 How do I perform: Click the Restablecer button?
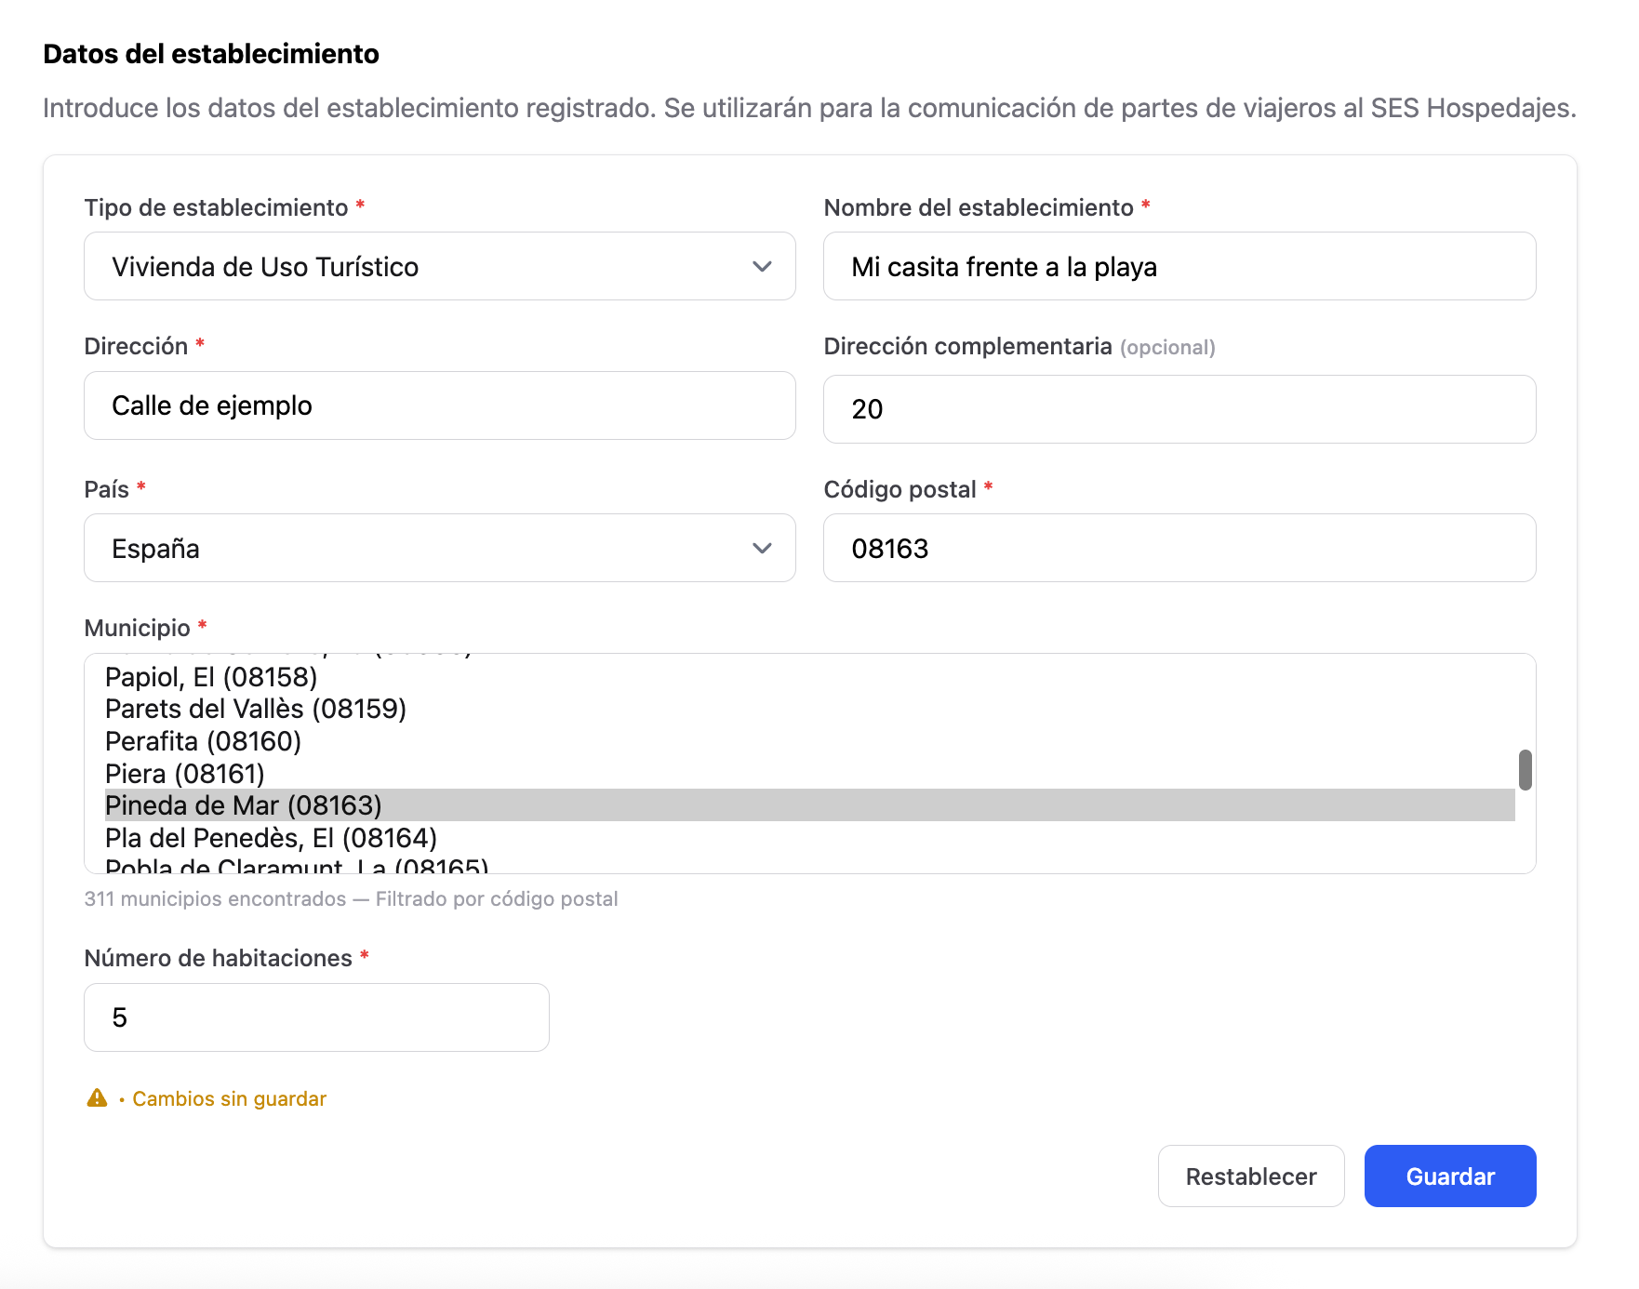[1251, 1176]
